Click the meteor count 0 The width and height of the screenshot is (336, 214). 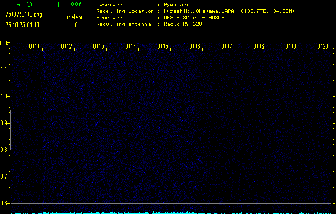[76, 25]
